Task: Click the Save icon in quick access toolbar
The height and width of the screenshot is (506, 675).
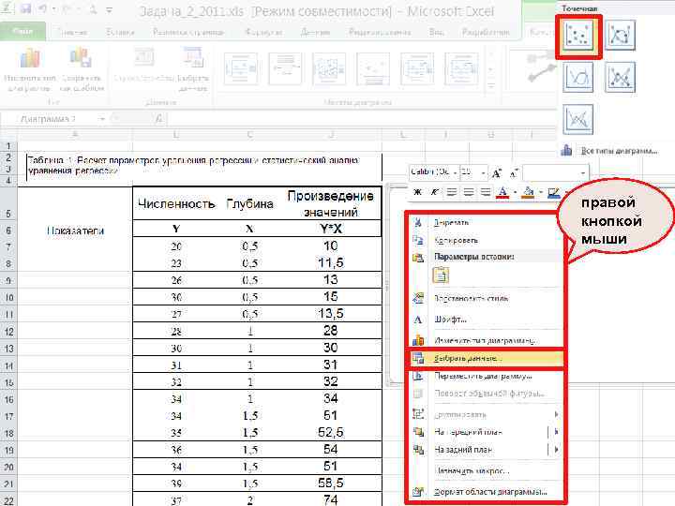Action: [26, 8]
